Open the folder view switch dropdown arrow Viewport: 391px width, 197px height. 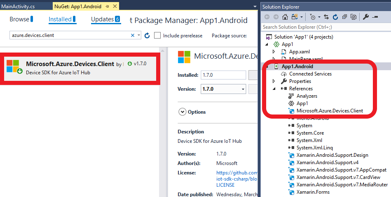[302, 17]
